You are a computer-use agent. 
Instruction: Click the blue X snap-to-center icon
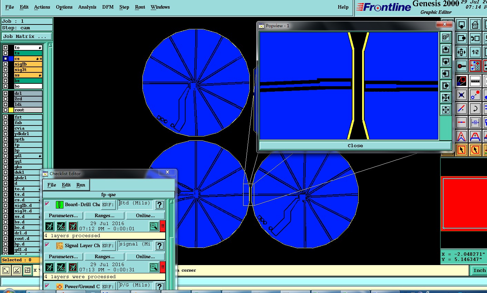[461, 95]
